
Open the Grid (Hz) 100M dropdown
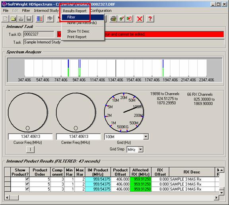(146, 137)
